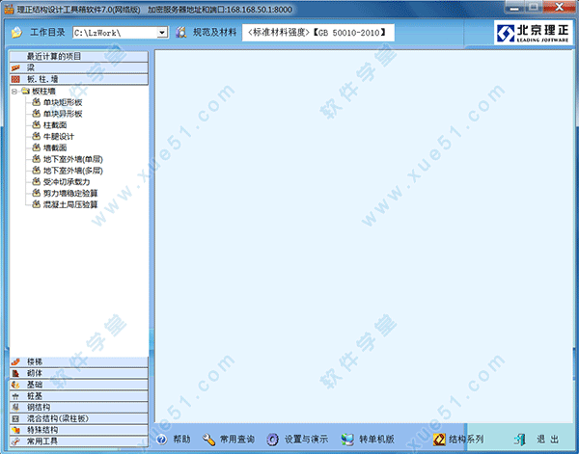Open 规范及材料 settings label
Image resolution: width=579 pixels, height=454 pixels.
point(214,33)
